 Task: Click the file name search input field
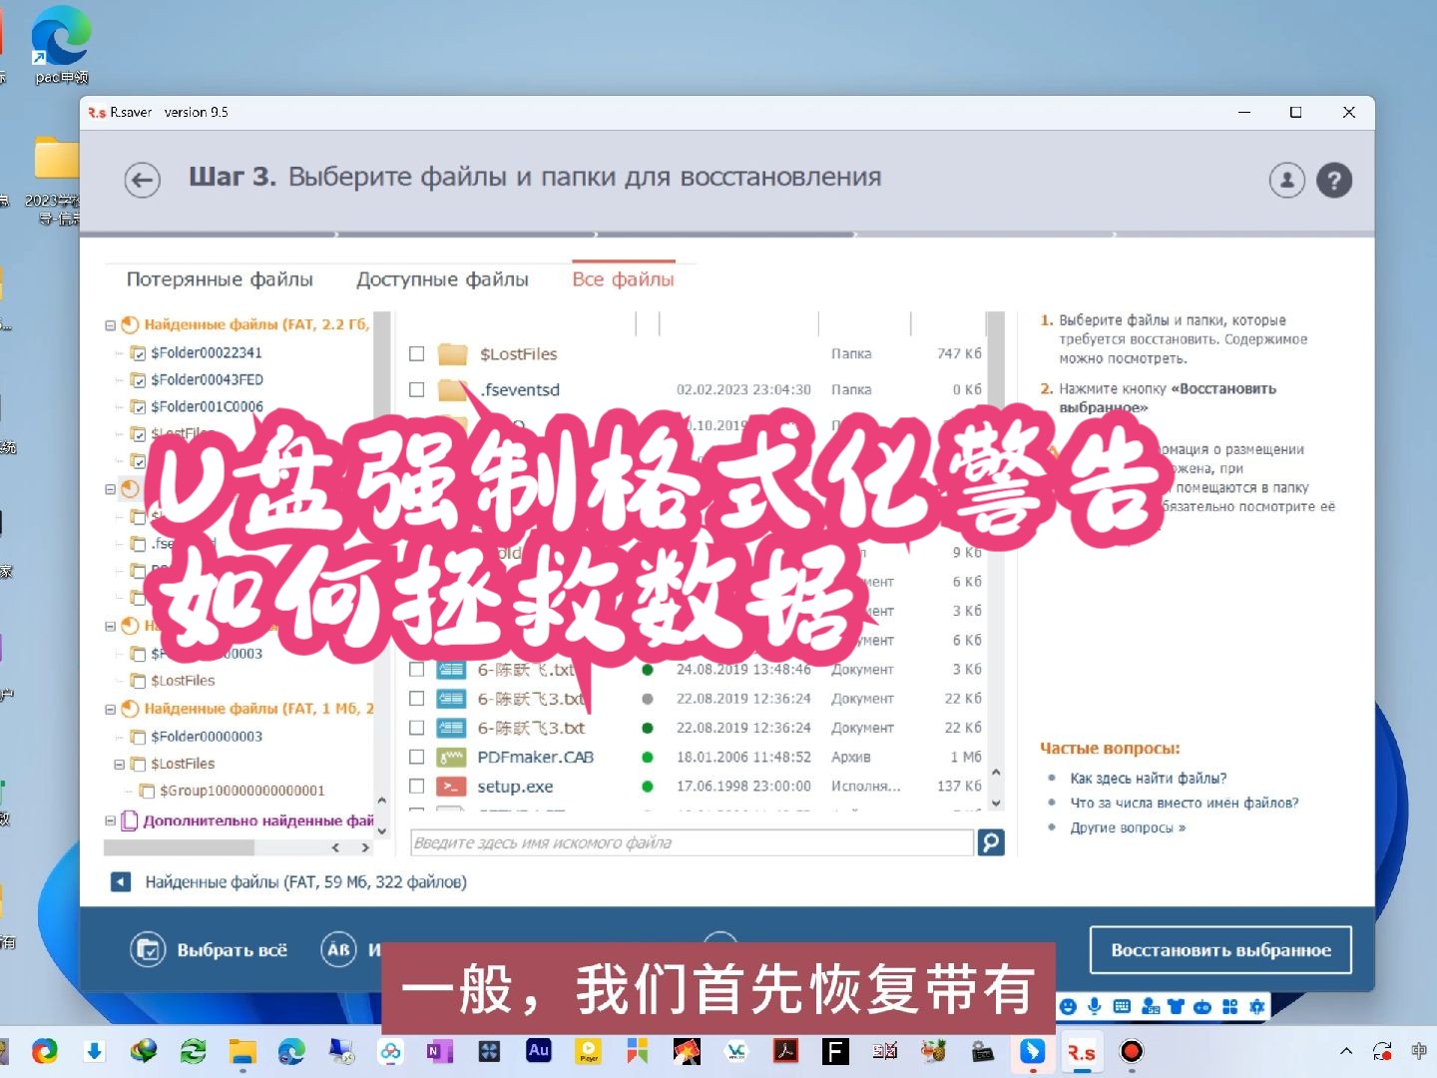point(689,842)
